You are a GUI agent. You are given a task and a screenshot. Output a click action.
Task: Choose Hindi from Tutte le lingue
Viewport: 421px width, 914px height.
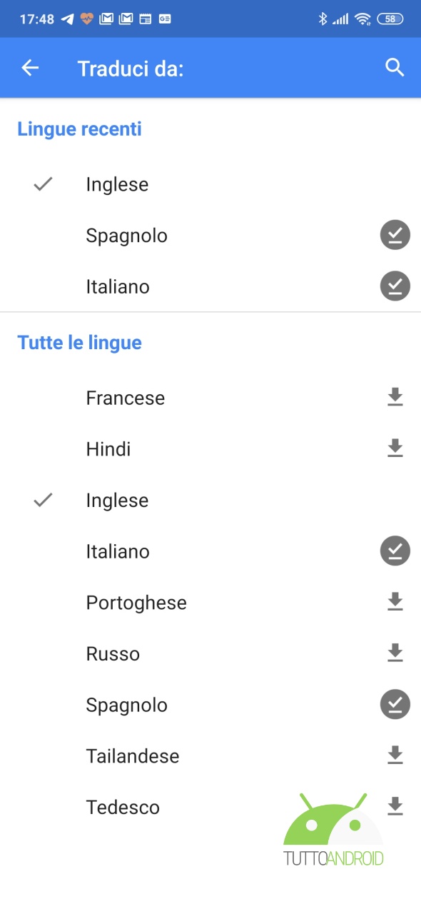click(210, 449)
